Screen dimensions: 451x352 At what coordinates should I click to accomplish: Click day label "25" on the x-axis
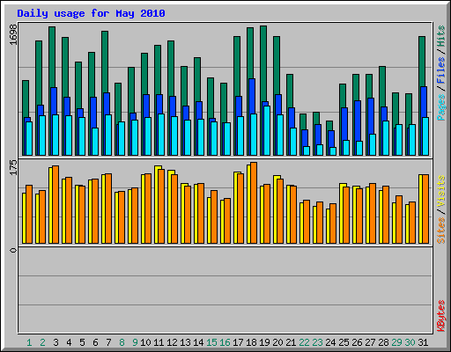click(344, 342)
